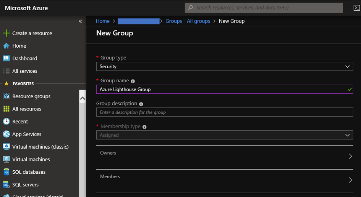Click the Home house icon in sidebar
361x197 pixels.
pos(6,46)
